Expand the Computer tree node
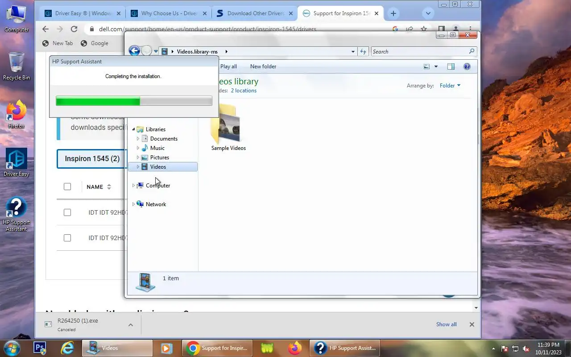 point(133,186)
